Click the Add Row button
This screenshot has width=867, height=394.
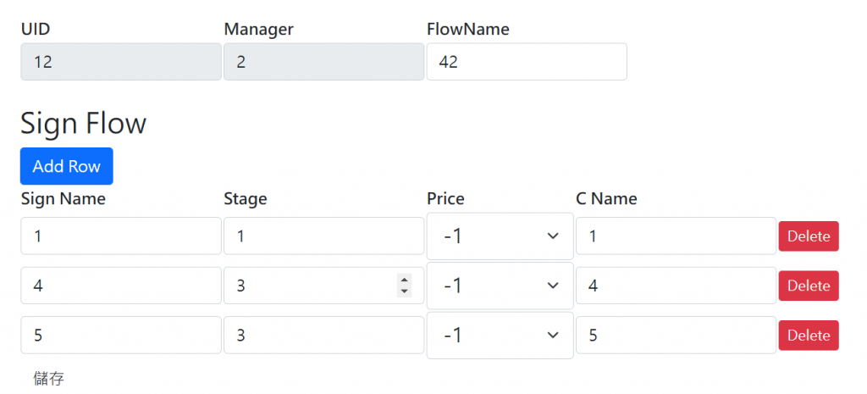tap(66, 166)
